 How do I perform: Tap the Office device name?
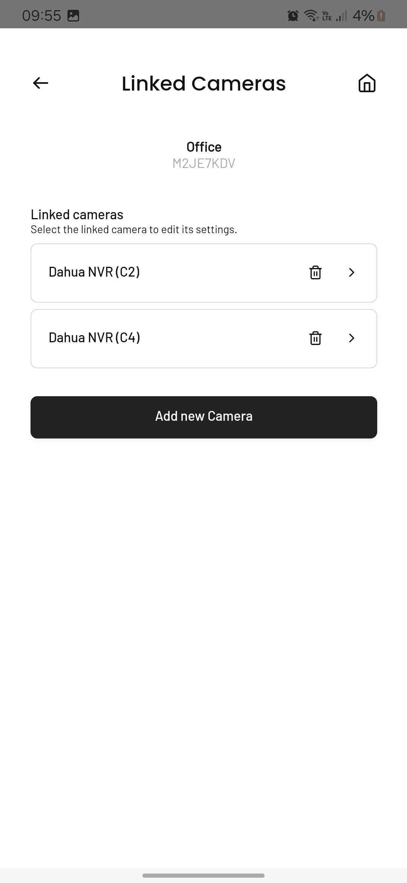pos(204,147)
